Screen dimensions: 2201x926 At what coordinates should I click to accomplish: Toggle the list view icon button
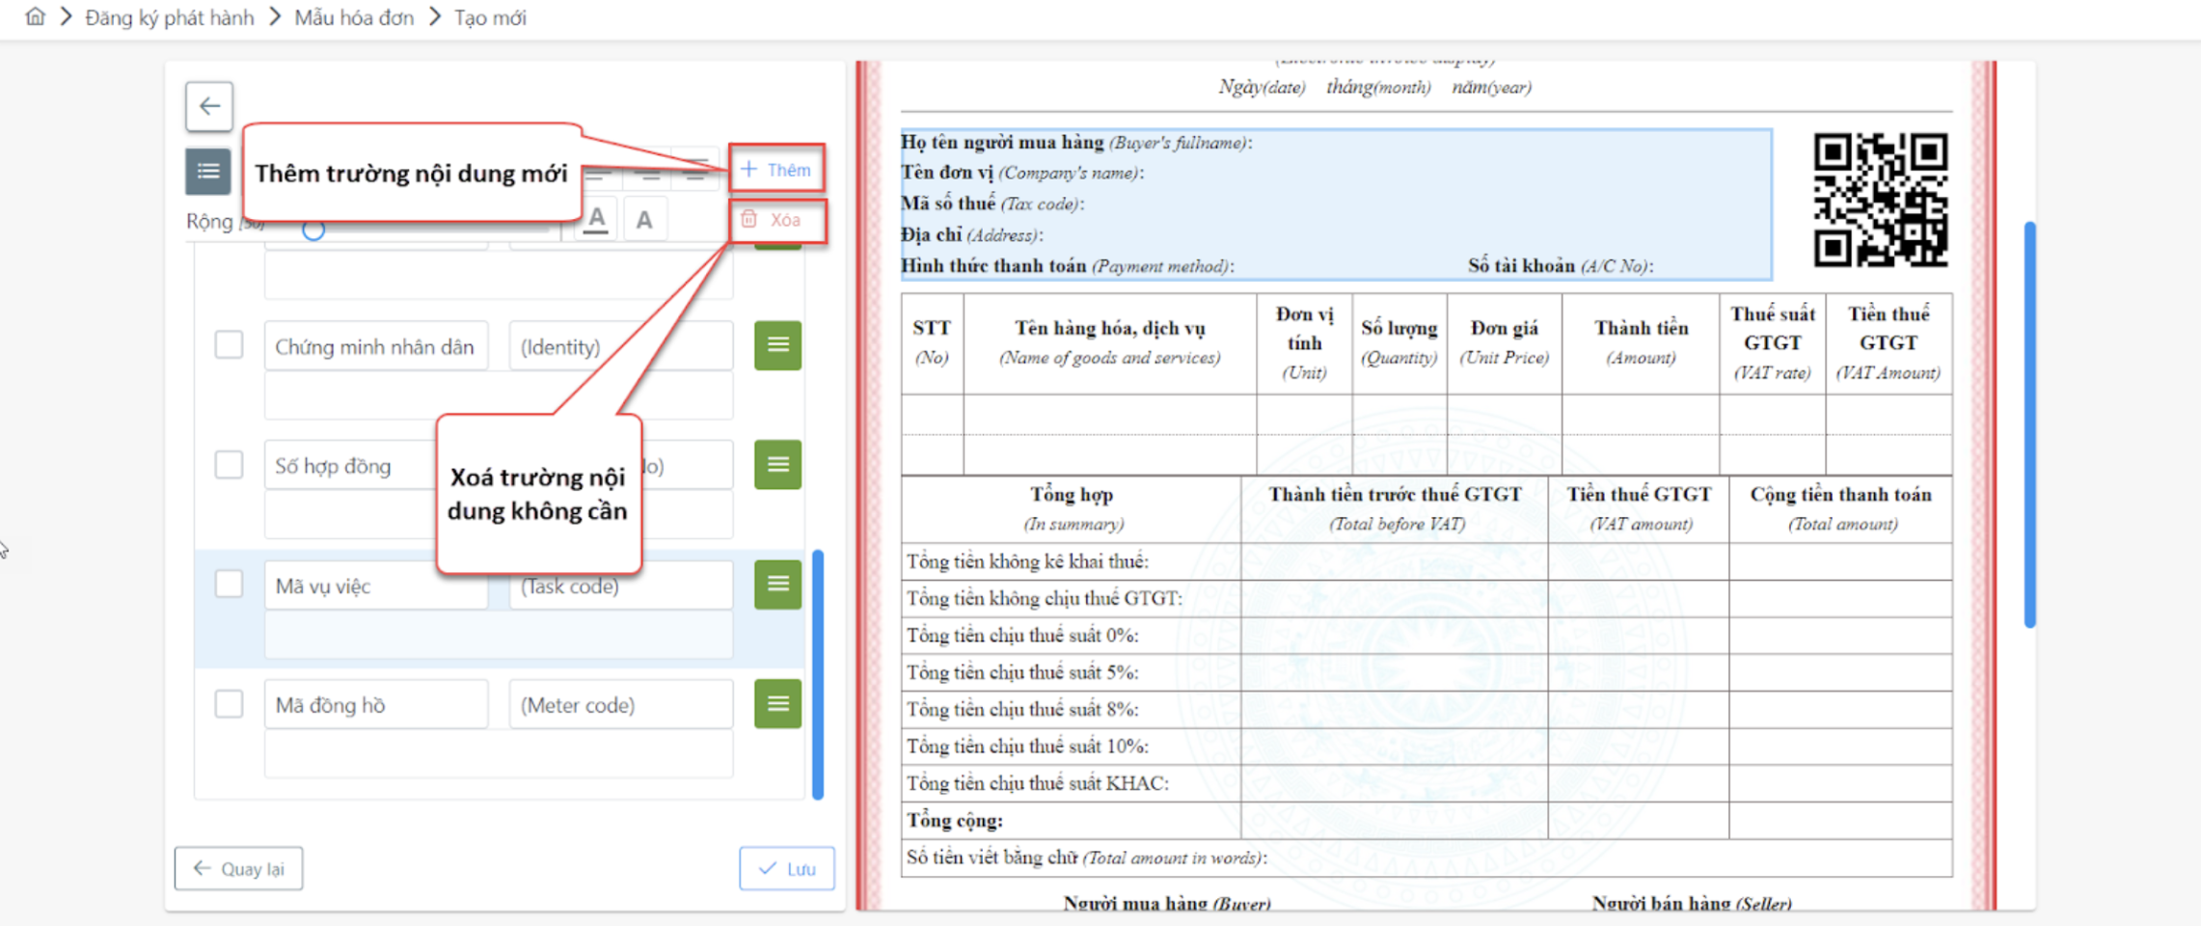[x=208, y=172]
